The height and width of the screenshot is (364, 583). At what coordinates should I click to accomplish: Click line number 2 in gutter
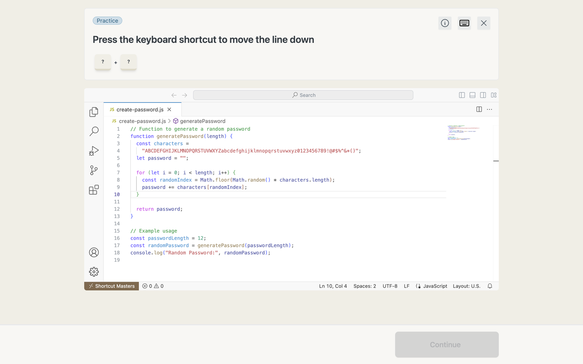(x=118, y=136)
